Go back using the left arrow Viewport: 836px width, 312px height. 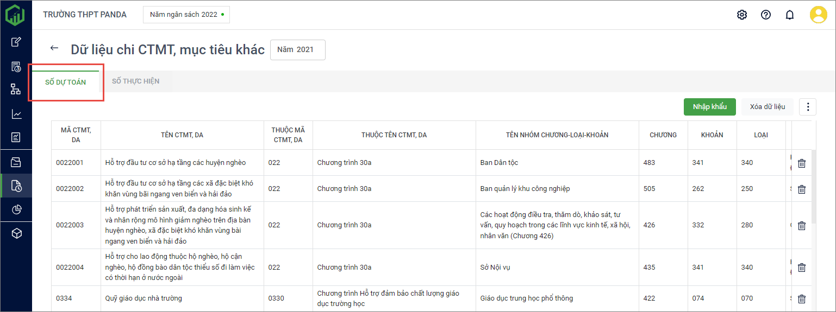coord(54,48)
